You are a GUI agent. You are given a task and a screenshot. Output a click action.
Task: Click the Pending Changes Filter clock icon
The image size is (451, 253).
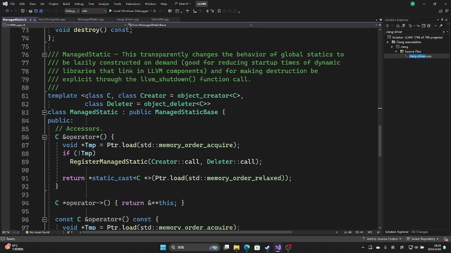410,26
